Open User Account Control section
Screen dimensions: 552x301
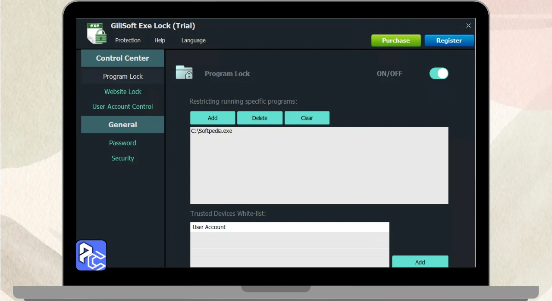coord(122,107)
